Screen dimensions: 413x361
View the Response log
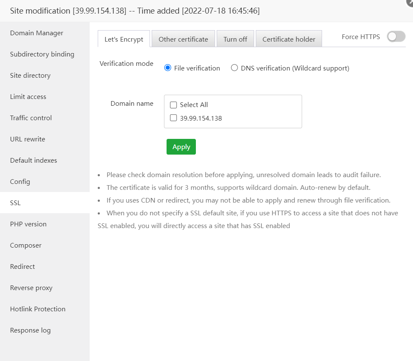30,330
